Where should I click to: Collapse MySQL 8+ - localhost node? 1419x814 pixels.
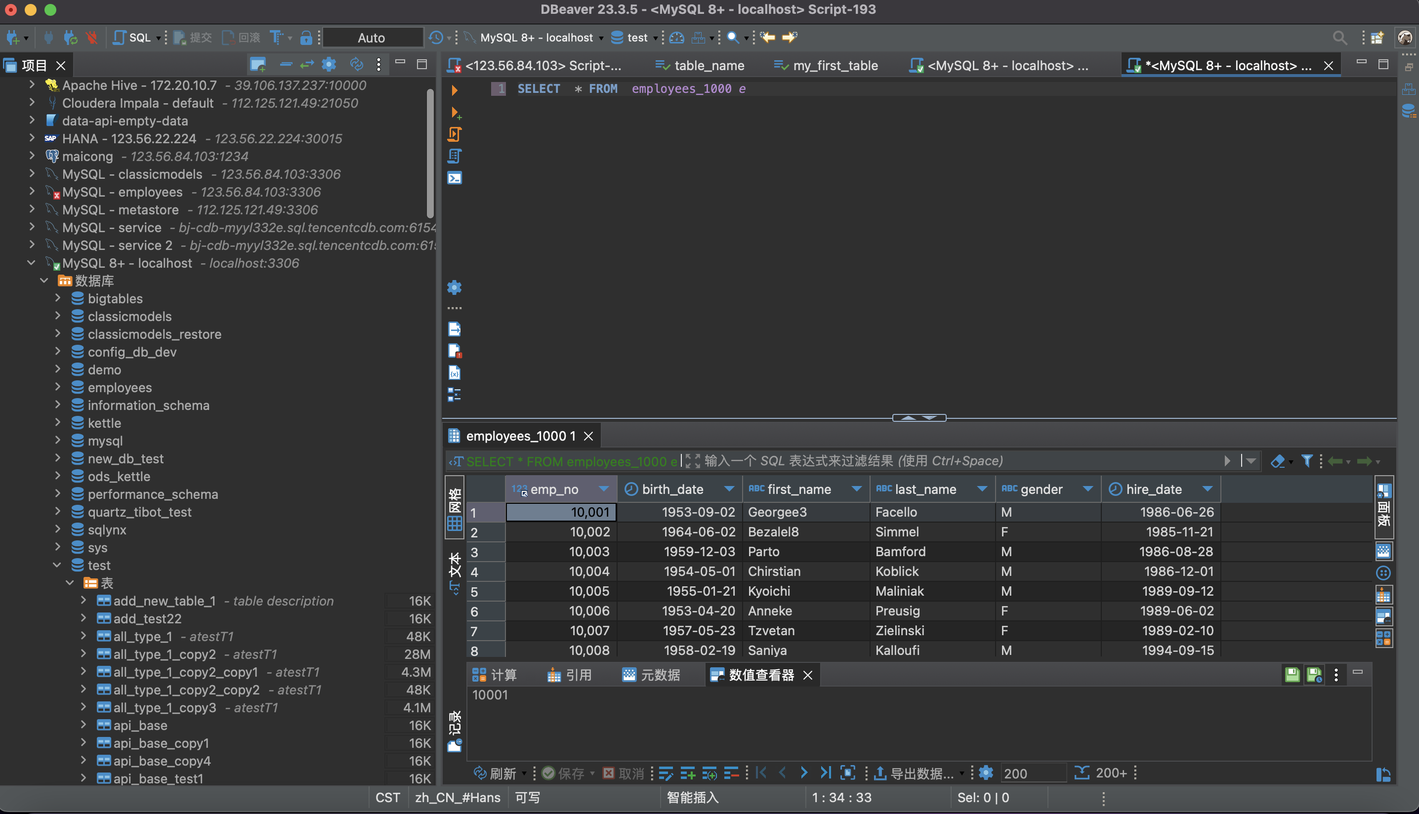tap(31, 263)
